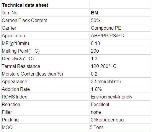
Task: Select the '3.5mm(oblate)' appearance value
Action: click(106, 81)
